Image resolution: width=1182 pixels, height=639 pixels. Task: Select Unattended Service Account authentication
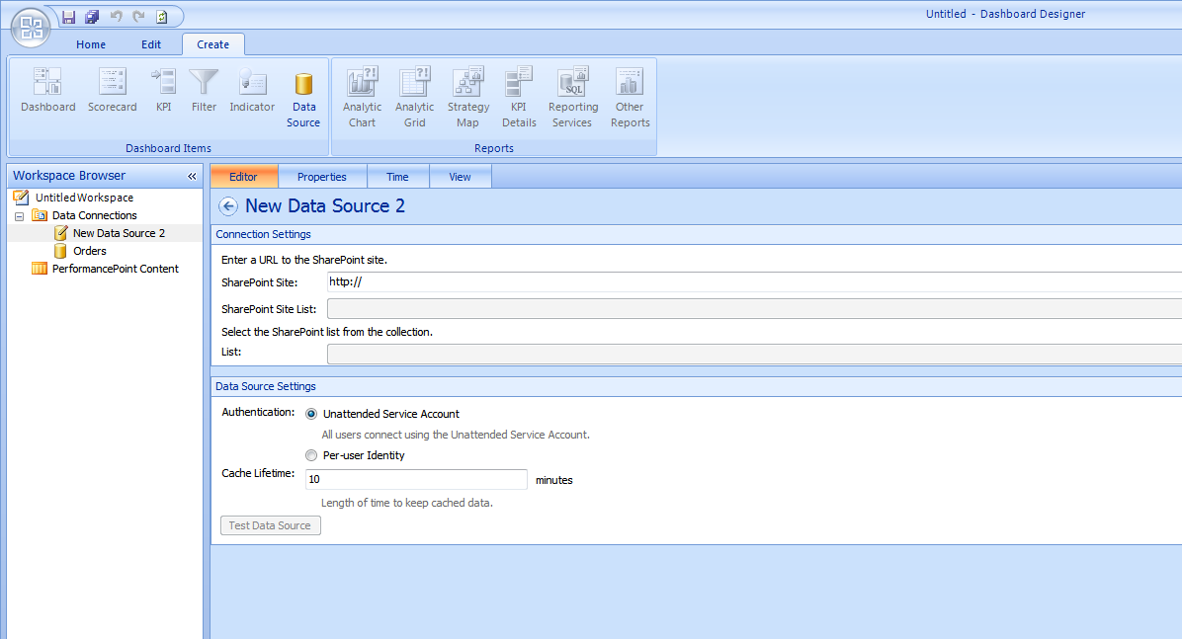tap(311, 415)
